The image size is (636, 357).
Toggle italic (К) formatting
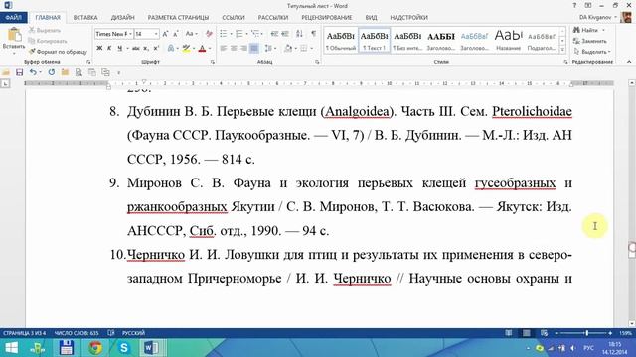[x=109, y=49]
